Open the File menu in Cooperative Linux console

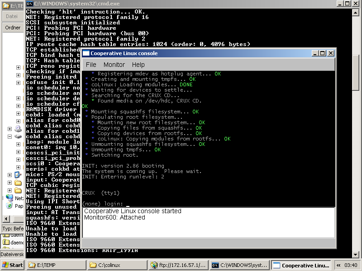pyautogui.click(x=91, y=65)
